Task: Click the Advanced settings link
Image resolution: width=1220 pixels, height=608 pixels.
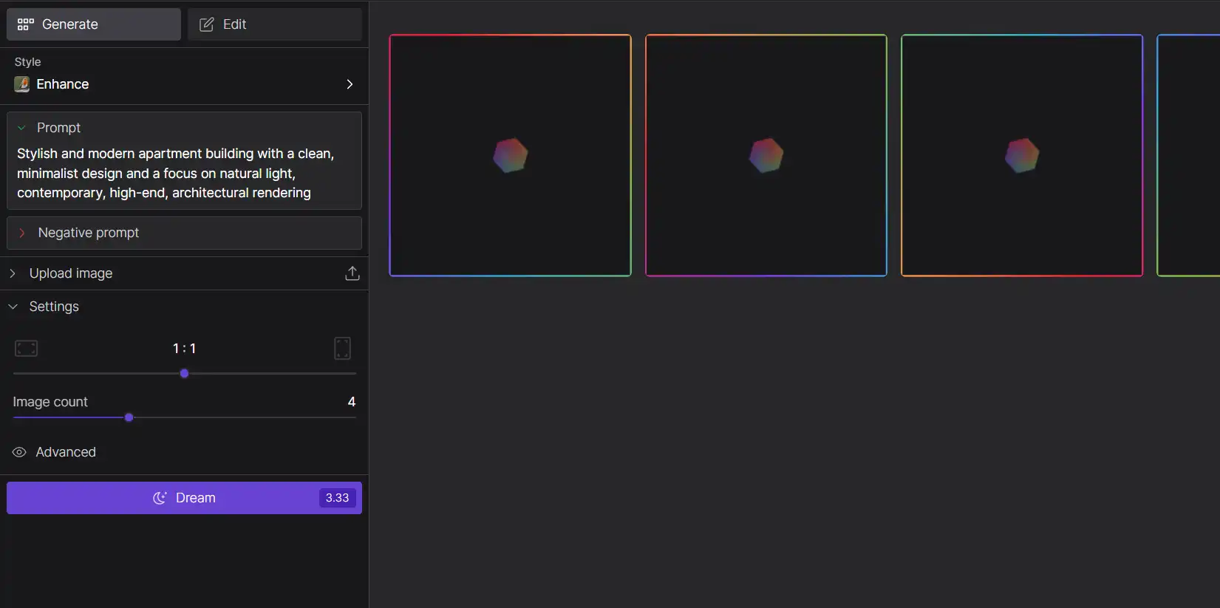Action: [x=66, y=452]
